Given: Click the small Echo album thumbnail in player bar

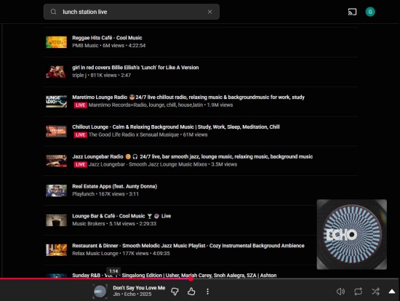Looking at the screenshot, I should tap(100, 292).
